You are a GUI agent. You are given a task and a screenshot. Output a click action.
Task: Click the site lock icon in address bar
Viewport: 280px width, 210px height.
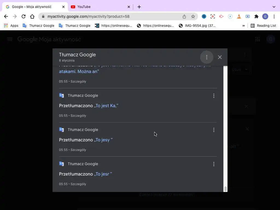click(x=43, y=16)
